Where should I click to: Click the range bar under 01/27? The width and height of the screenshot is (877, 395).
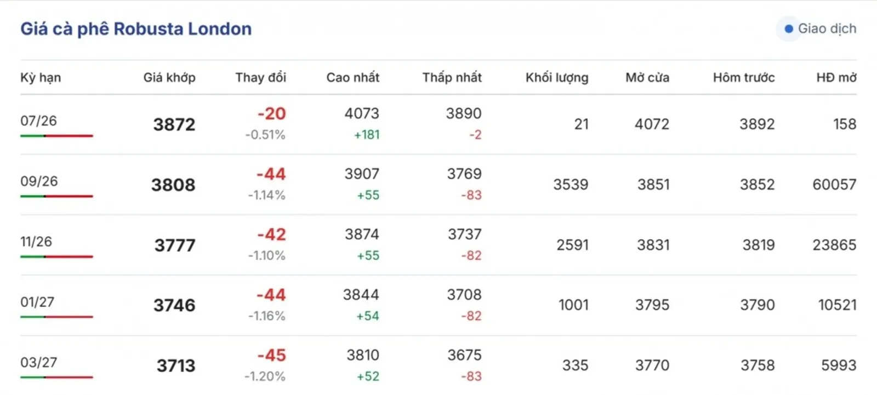pos(56,317)
